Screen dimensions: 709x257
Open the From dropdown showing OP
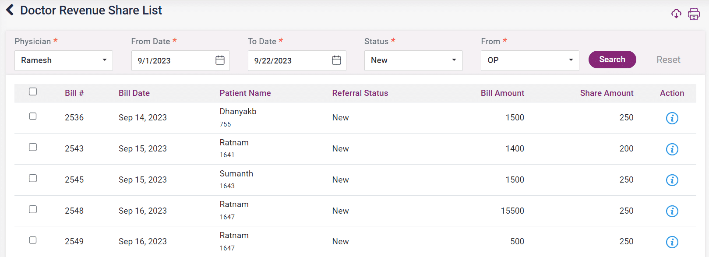(529, 60)
